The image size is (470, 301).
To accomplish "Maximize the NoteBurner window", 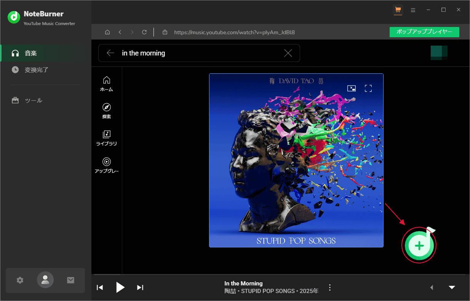I will point(443,10).
